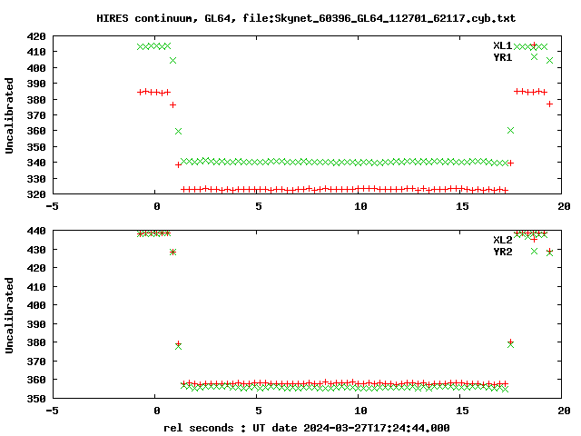Image resolution: width=581 pixels, height=436 pixels.
Task: Click the green cross marker beside YR2 legend
Action: pos(534,251)
